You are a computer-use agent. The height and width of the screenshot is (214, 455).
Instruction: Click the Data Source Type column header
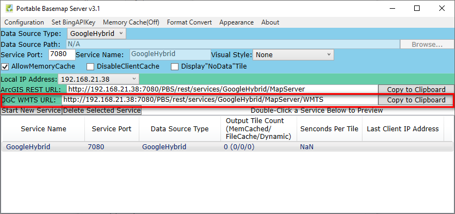180,129
